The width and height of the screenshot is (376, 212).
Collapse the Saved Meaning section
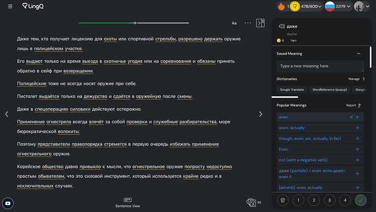click(359, 54)
